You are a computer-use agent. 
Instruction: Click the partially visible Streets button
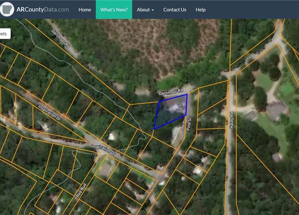[x=5, y=34]
